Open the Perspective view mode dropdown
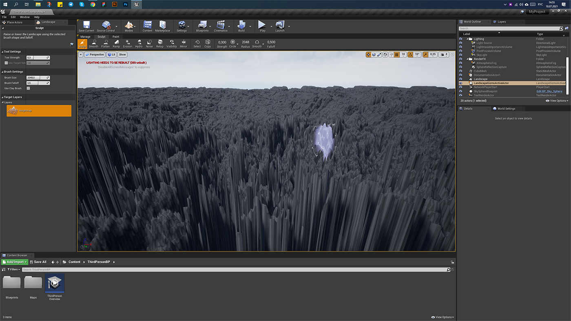 (x=95, y=54)
